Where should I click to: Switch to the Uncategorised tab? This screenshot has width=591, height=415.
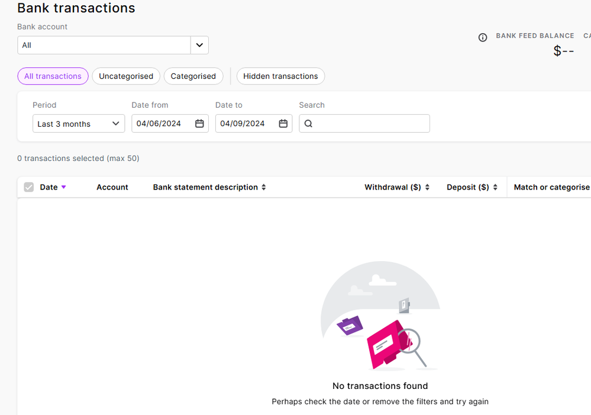[x=126, y=76]
